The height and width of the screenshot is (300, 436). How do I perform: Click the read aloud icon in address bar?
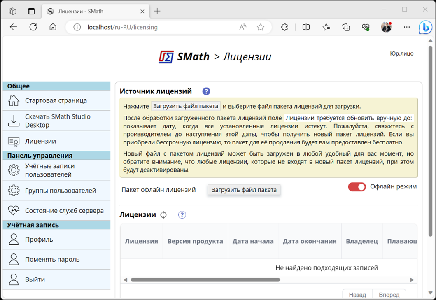tap(243, 27)
